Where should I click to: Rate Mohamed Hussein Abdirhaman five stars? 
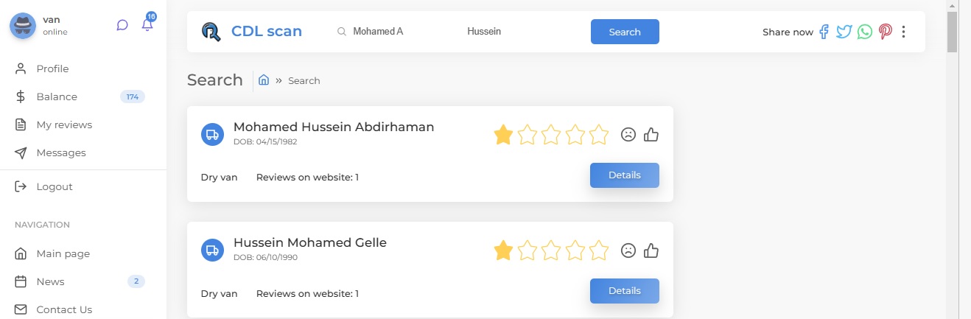599,135
